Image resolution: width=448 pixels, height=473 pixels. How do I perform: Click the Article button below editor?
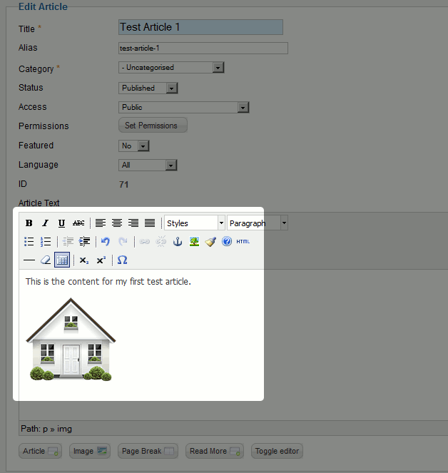(41, 451)
